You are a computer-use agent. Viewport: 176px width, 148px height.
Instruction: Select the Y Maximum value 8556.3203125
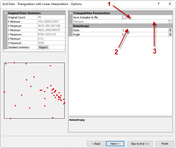pyautogui.click(x=47, y=34)
